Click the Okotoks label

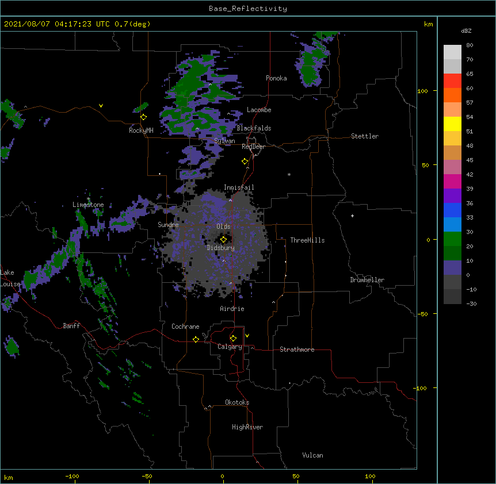237,402
